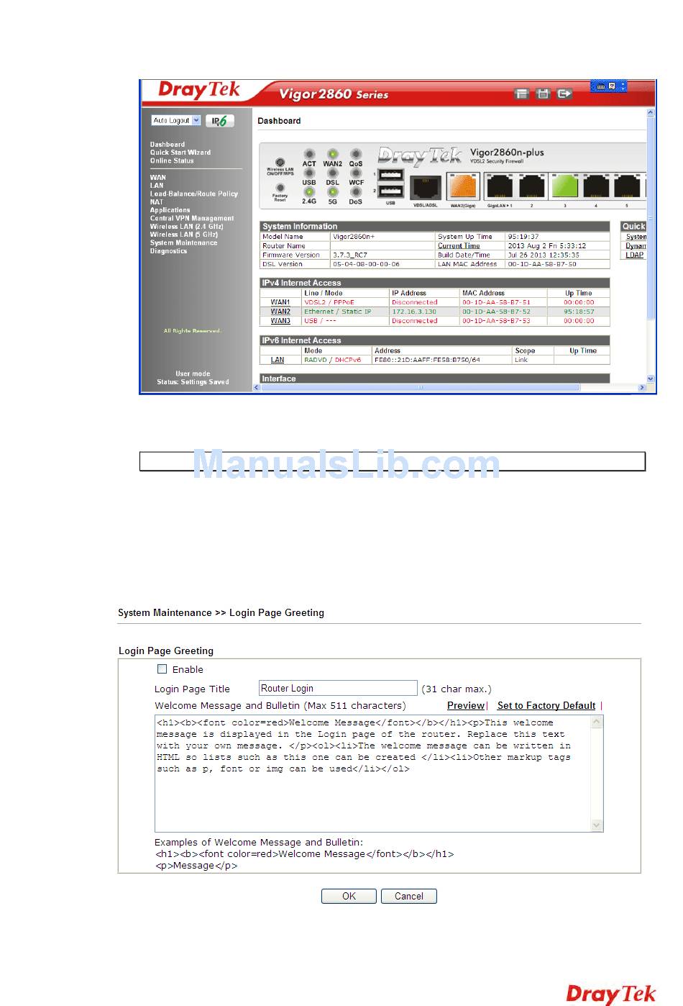The width and height of the screenshot is (683, 1006).
Task: Click GigaLAN port 1 on the device image
Action: 500,186
